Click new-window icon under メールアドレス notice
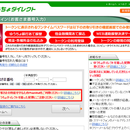The height and width of the screenshot is (130, 130). (x=91, y=124)
